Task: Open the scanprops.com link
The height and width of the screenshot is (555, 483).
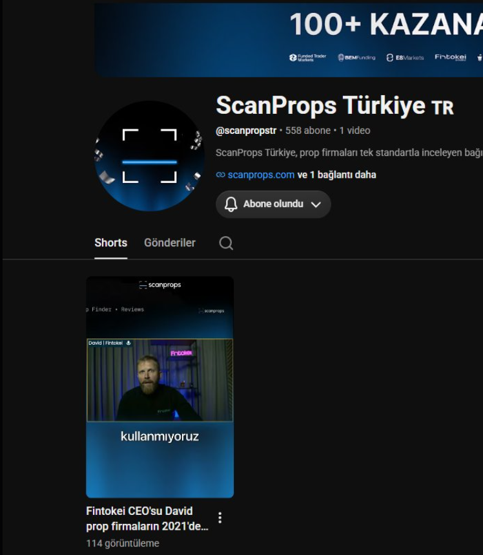Action: (x=261, y=175)
